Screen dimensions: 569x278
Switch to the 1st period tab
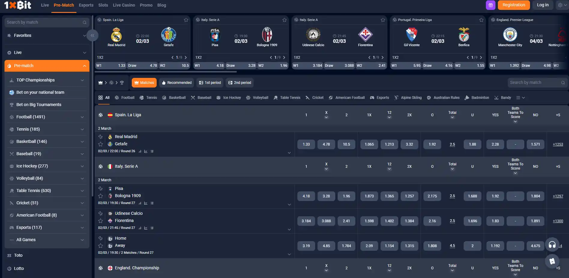[210, 83]
